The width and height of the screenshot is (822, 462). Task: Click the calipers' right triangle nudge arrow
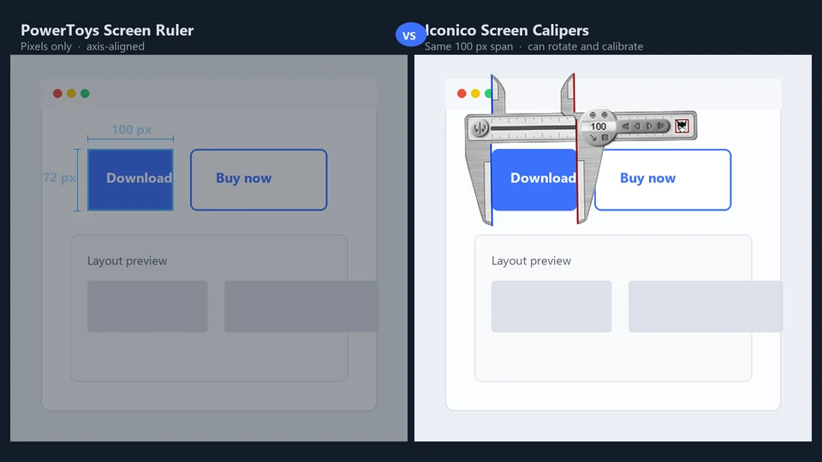click(x=650, y=127)
